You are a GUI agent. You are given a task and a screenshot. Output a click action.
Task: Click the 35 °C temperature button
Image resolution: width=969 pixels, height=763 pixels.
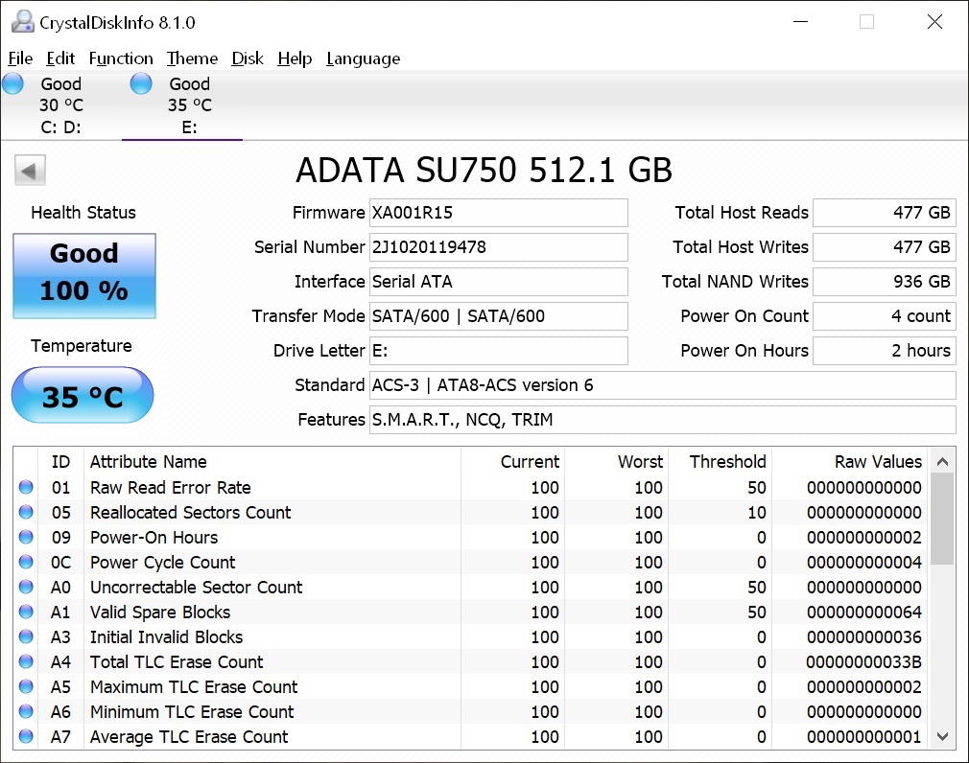click(x=83, y=396)
